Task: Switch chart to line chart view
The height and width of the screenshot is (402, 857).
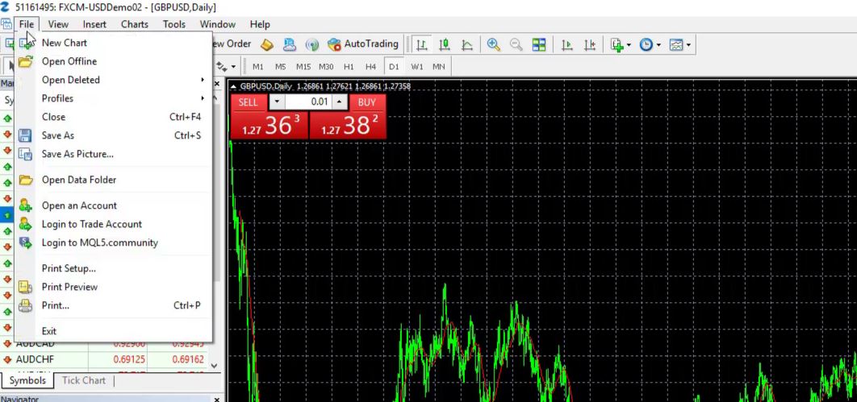Action: [x=466, y=44]
